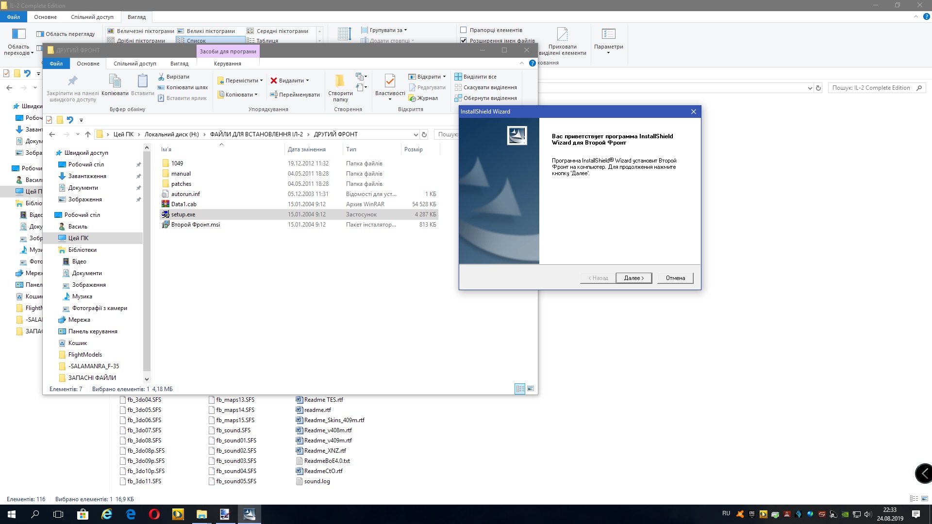The height and width of the screenshot is (524, 932).
Task: Click Локальний диск (H:) breadcrumb
Action: point(172,134)
